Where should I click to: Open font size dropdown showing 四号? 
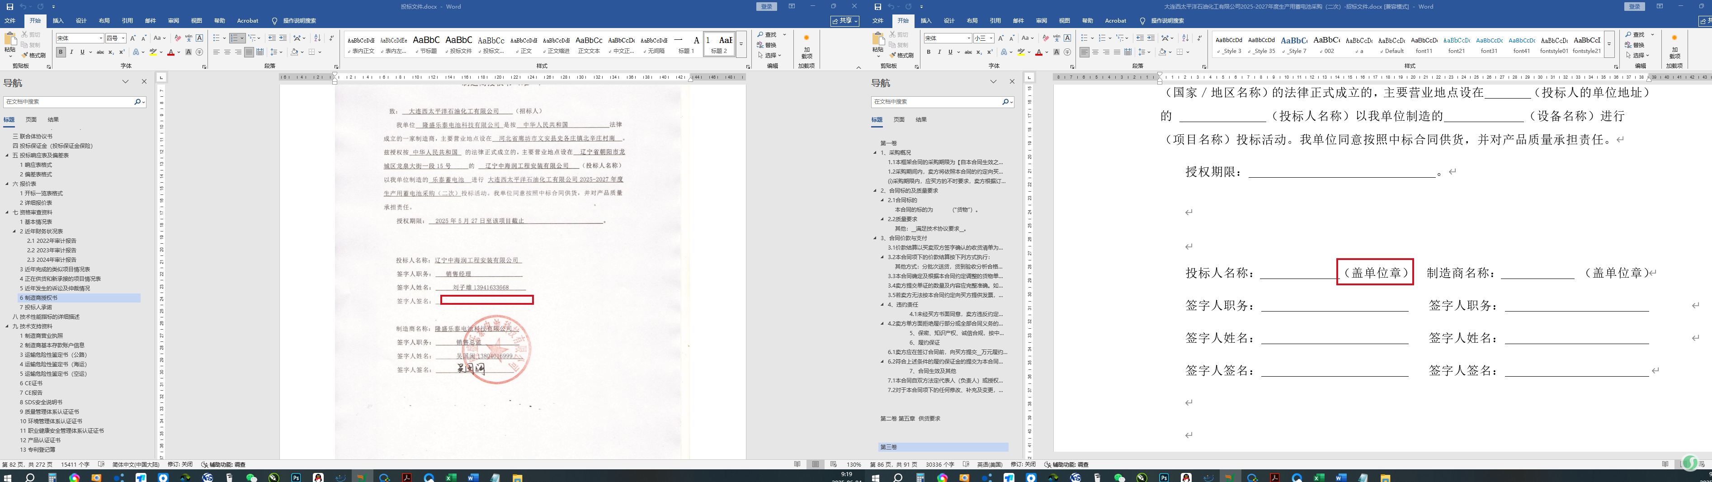pos(123,38)
